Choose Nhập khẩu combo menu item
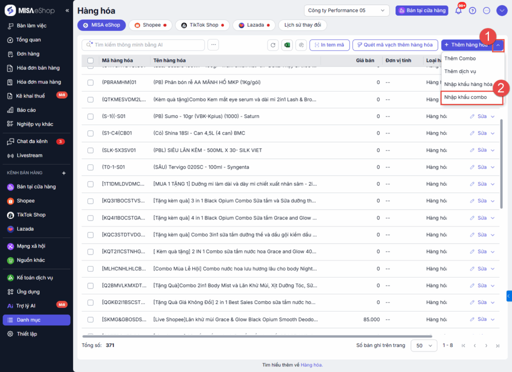Screen dimensions: 512x372 click(x=471, y=97)
